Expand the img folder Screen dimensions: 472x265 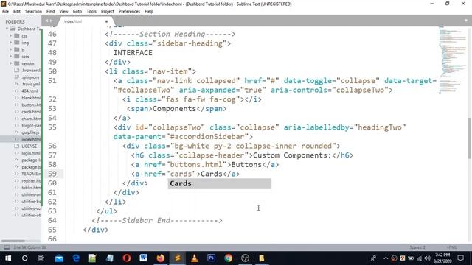coord(10,43)
